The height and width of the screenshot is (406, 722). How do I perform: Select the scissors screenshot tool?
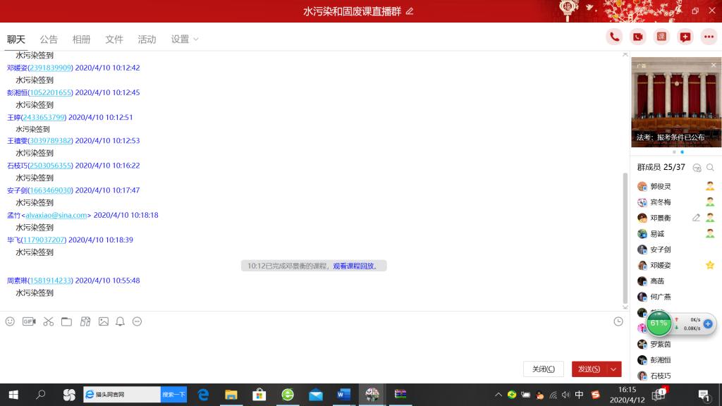(x=48, y=321)
